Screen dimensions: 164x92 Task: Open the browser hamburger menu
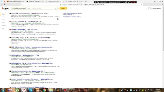pos(155,1)
